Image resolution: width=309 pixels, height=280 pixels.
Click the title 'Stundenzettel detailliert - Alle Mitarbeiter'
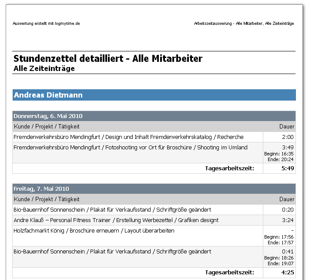pyautogui.click(x=108, y=58)
